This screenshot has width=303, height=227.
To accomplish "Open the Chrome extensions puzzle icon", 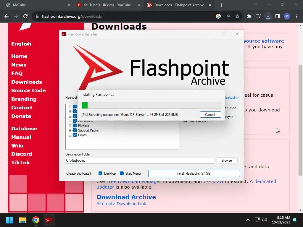I will click(x=249, y=17).
